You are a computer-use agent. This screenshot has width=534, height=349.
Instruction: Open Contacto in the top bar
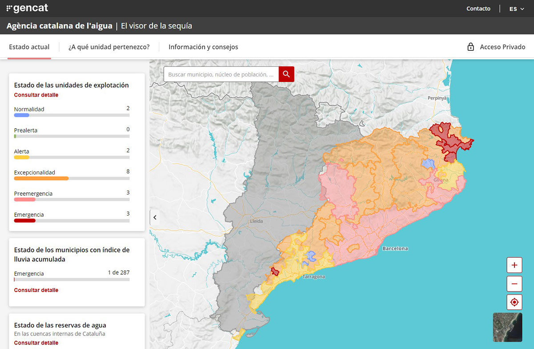pos(478,8)
